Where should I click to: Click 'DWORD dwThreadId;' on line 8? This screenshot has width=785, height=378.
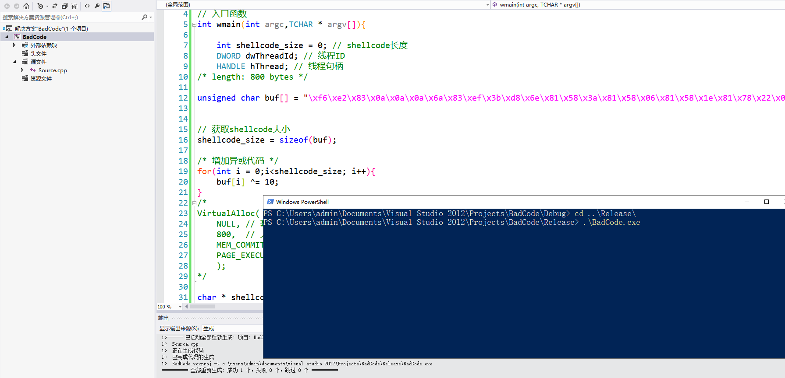pos(257,56)
